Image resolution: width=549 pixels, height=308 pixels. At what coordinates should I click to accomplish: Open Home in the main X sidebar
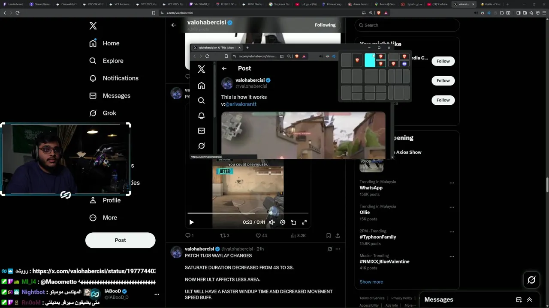point(104,43)
